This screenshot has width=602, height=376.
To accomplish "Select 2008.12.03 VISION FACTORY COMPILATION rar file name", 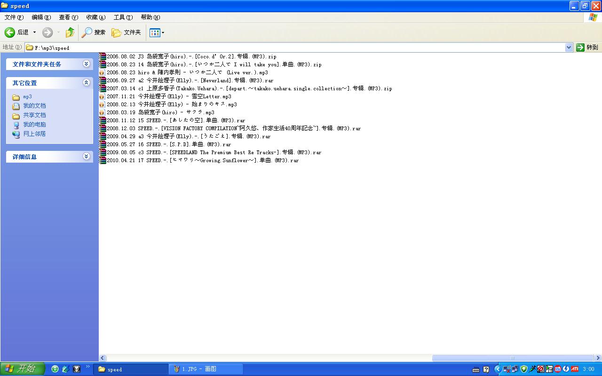I will tap(234, 128).
